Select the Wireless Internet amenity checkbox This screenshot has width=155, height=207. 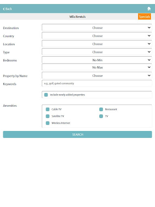(48, 123)
